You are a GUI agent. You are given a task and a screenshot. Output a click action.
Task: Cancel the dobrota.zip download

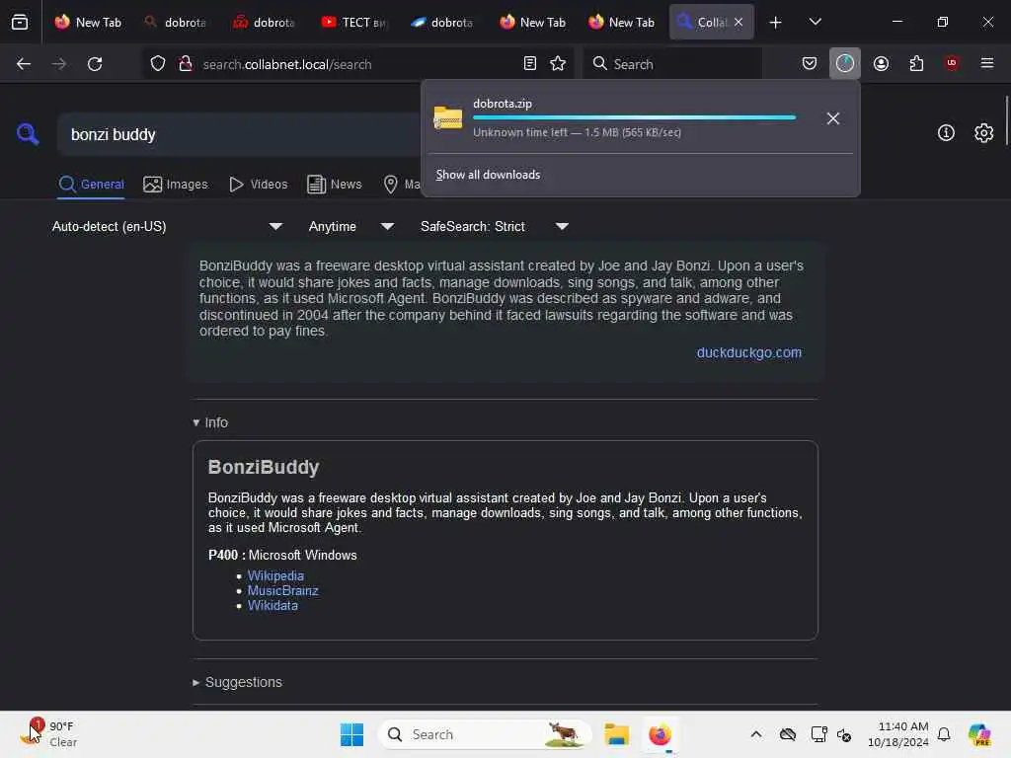click(833, 118)
